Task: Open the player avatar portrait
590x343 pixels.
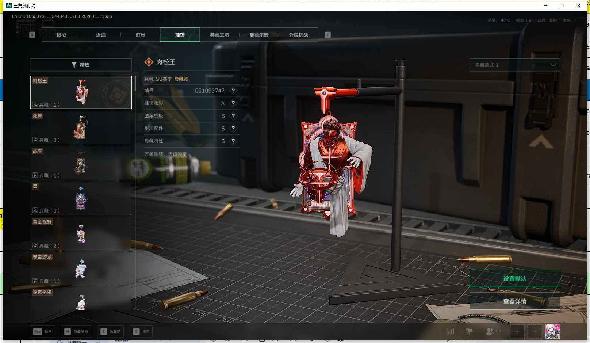Action: click(x=553, y=332)
